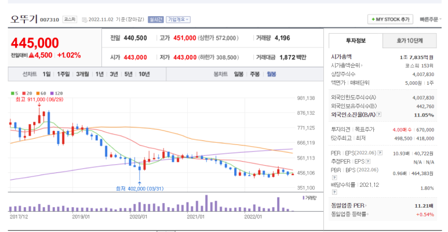Click the 4.00매수 investment opinion
448x232 pixels.
402,129
